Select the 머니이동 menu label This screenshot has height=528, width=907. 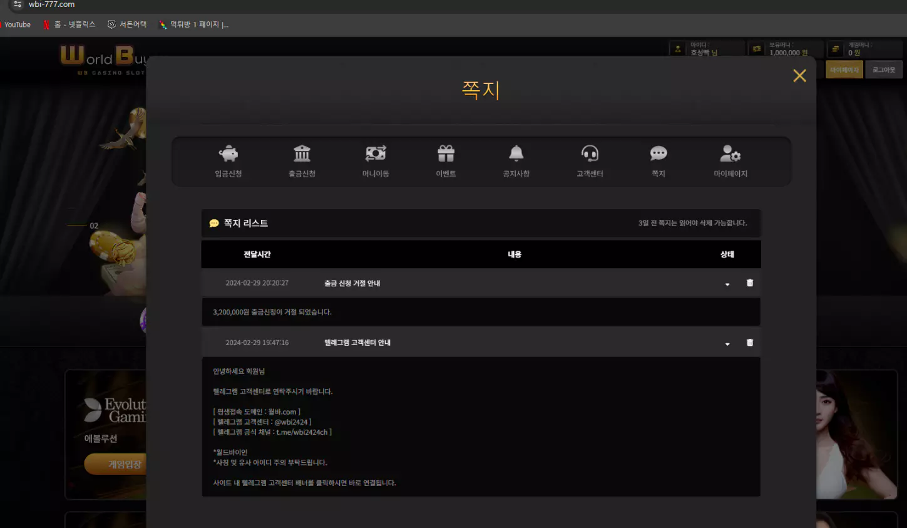[x=376, y=173]
